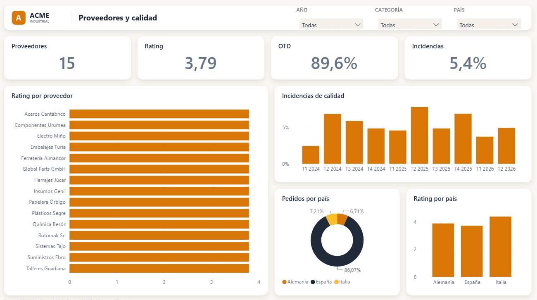Click the 7,21% donut data label
537x300 pixels.
316,212
